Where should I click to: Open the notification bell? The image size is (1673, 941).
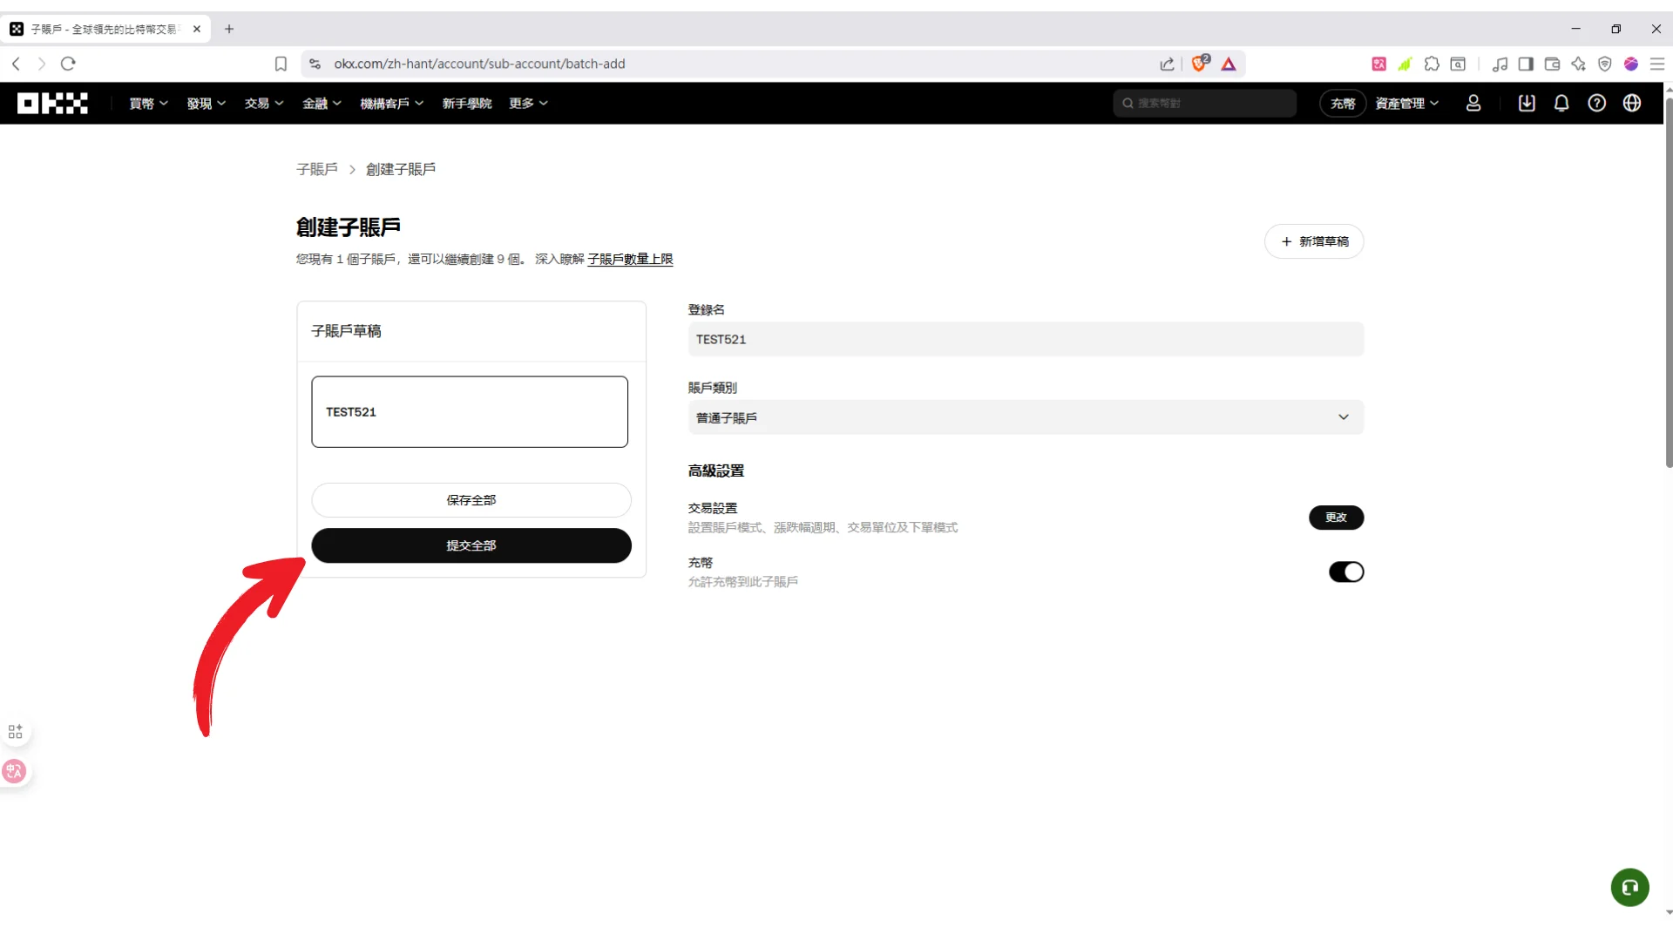coord(1561,103)
